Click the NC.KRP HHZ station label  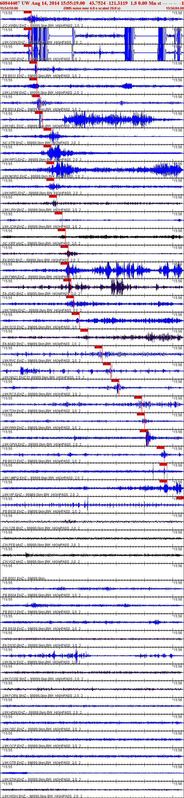42,243
